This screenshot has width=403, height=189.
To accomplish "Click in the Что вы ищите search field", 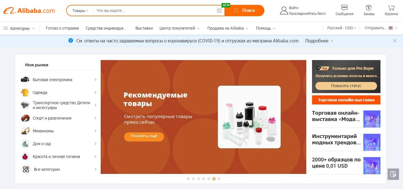I will [155, 11].
